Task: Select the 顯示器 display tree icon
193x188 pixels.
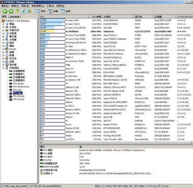Action: [7, 36]
